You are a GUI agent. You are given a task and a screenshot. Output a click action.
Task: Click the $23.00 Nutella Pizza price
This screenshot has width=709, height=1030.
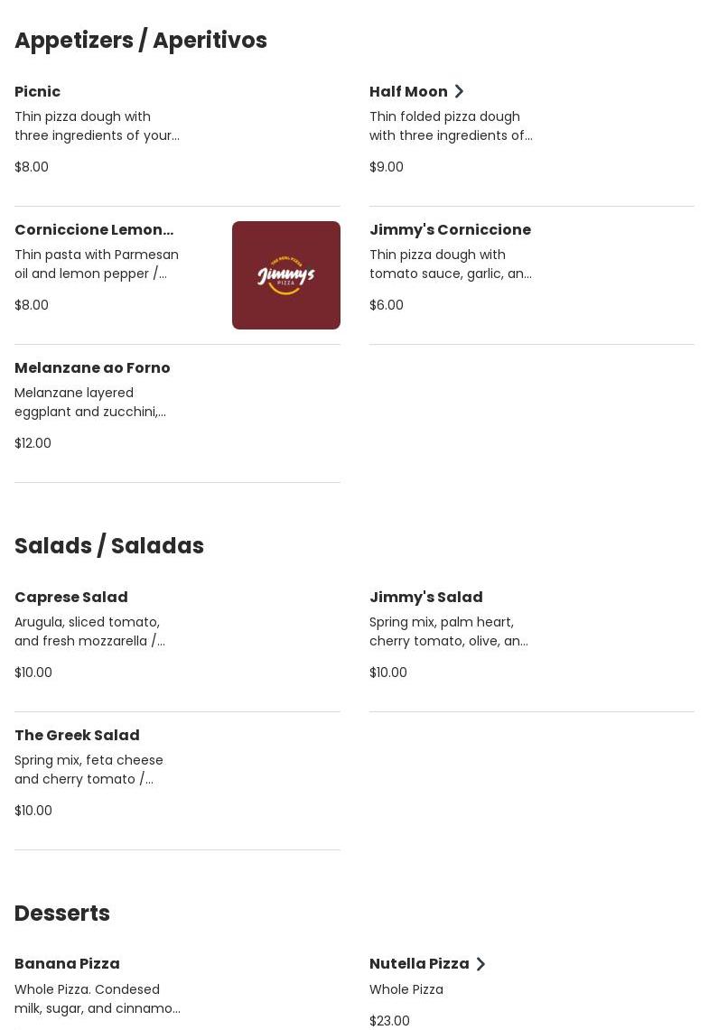pyautogui.click(x=389, y=1020)
